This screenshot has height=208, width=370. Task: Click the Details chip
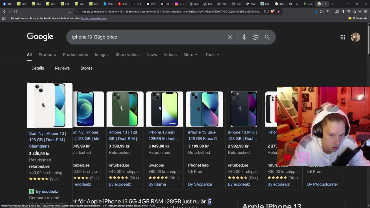38,68
